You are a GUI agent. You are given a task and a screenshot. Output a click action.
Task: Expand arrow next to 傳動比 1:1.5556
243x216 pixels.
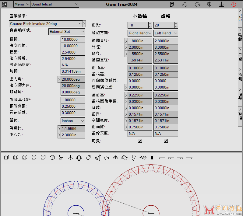click(59, 129)
